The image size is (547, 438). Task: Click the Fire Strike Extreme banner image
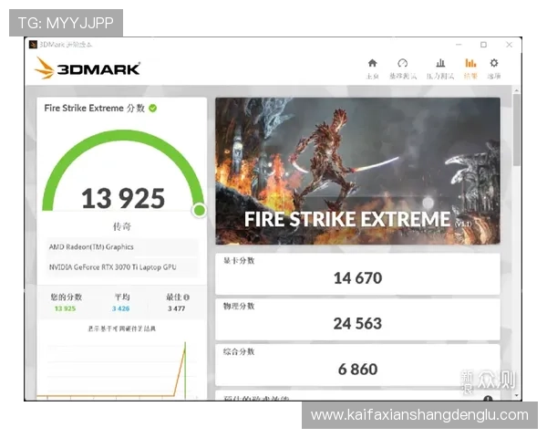[x=357, y=171]
